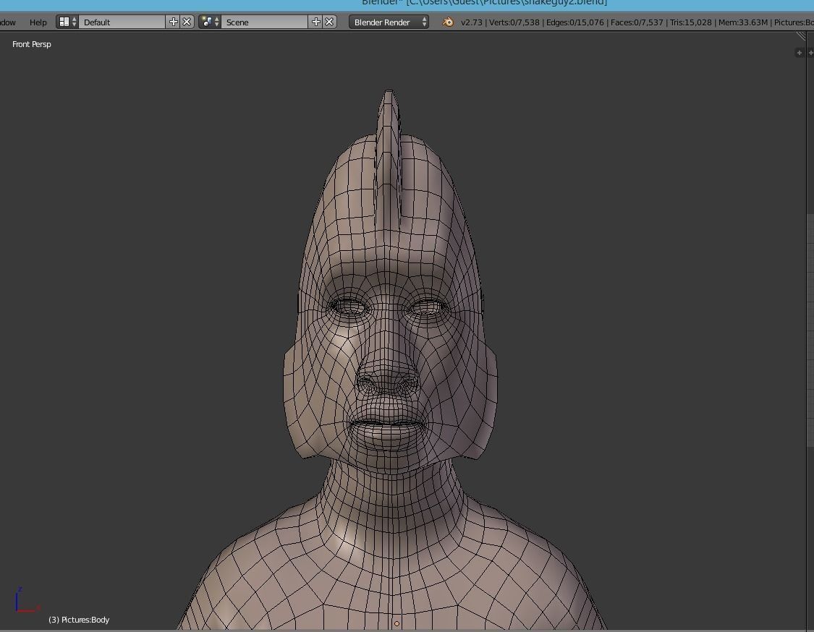Click the viewport corner split-area widget

(801, 36)
